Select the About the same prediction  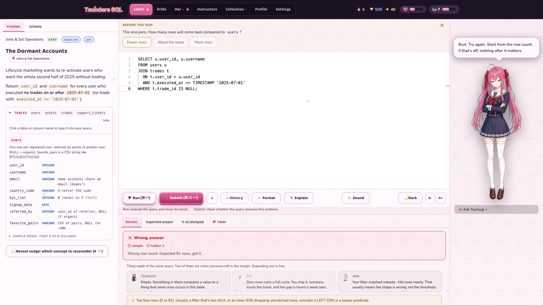[171, 42]
